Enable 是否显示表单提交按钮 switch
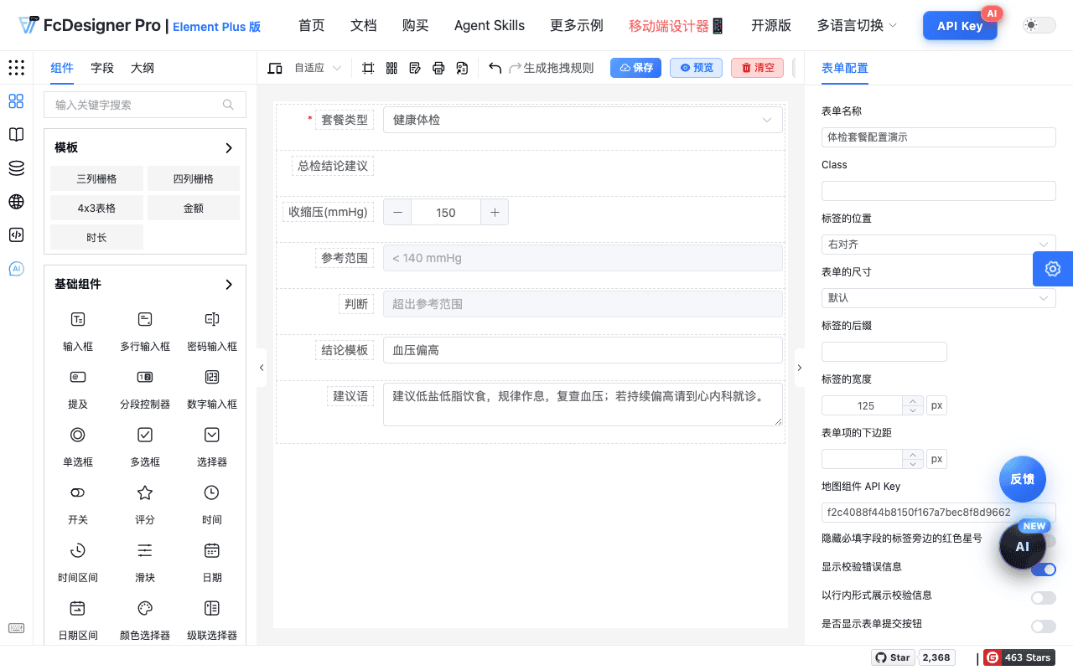This screenshot has height=670, width=1073. click(x=1043, y=626)
